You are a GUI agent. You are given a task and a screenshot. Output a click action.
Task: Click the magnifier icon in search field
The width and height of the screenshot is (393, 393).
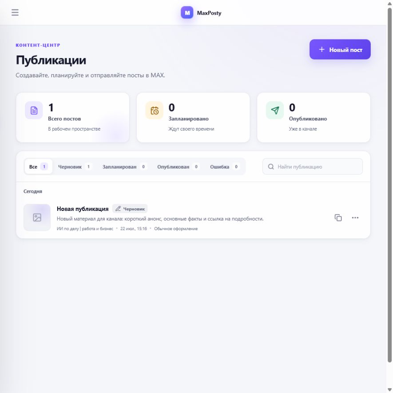[271, 167]
